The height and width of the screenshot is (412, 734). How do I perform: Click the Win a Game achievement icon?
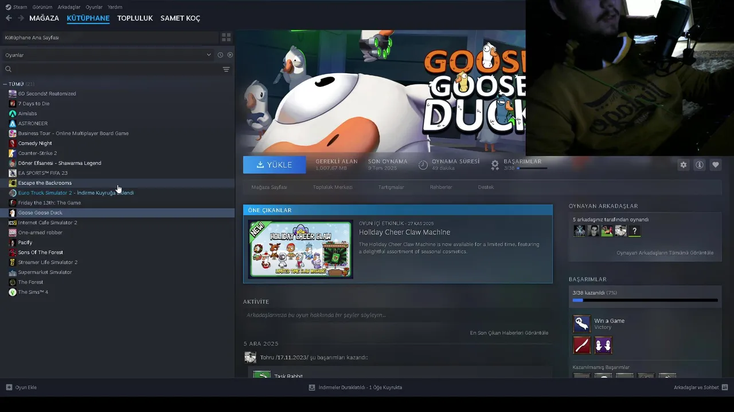coord(581,324)
